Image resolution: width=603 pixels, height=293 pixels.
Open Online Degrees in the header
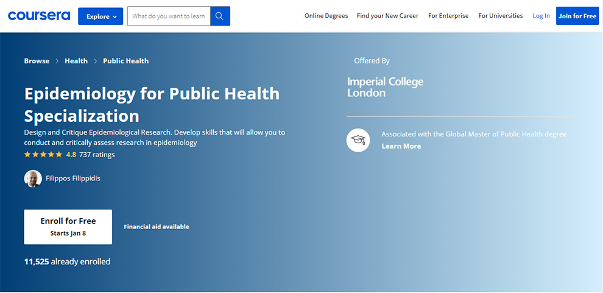[326, 16]
